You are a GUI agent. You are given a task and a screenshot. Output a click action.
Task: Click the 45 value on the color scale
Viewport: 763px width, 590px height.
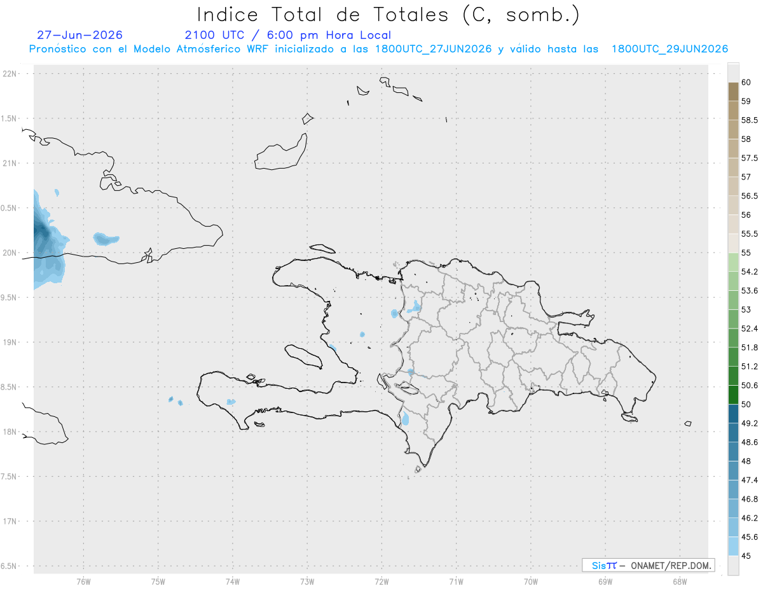pos(746,556)
